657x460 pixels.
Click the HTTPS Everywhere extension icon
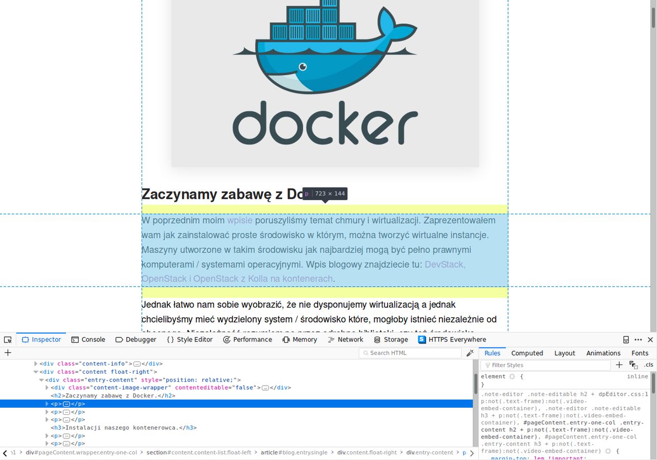coord(422,340)
